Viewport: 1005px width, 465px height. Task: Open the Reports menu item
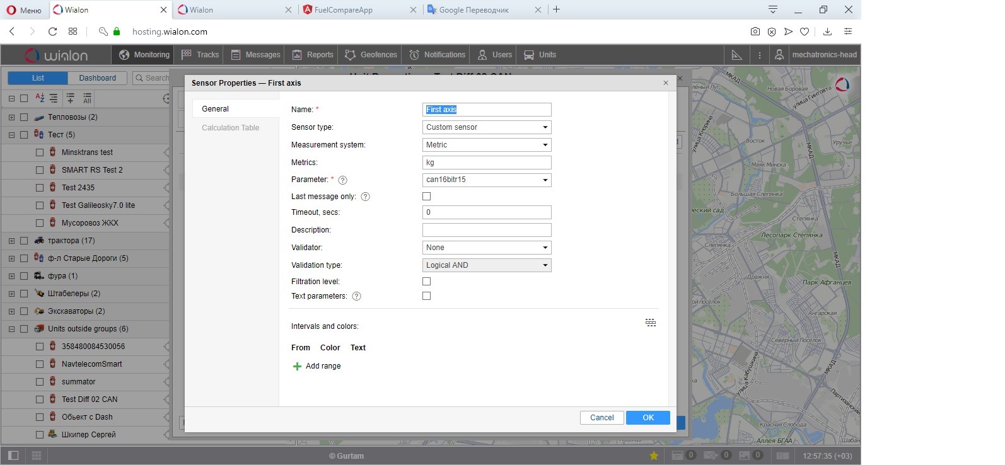313,55
